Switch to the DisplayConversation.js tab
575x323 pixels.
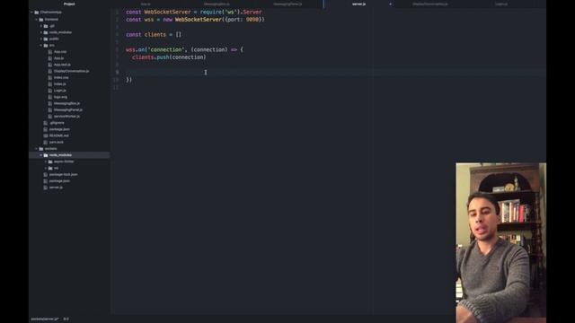(430, 4)
